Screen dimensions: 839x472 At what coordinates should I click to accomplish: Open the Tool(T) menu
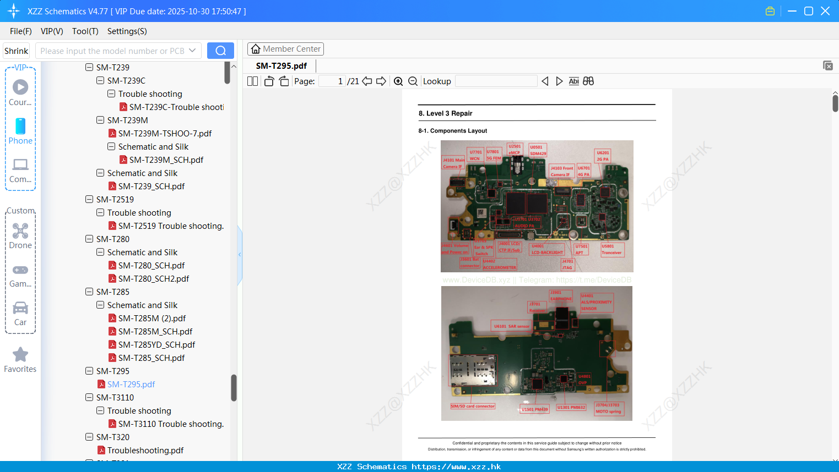click(x=85, y=31)
